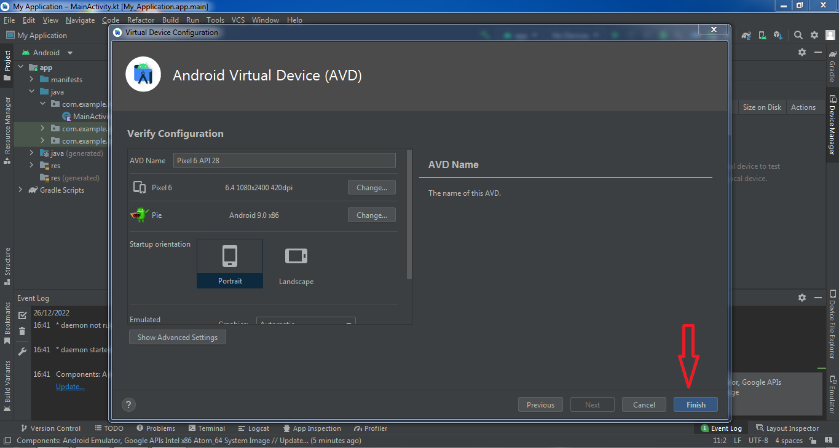Screen dimensions: 839x448
Task: Open the Layout Inspector tab
Action: 787,428
